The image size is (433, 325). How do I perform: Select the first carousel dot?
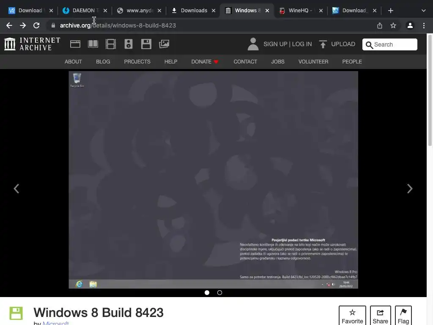click(207, 293)
